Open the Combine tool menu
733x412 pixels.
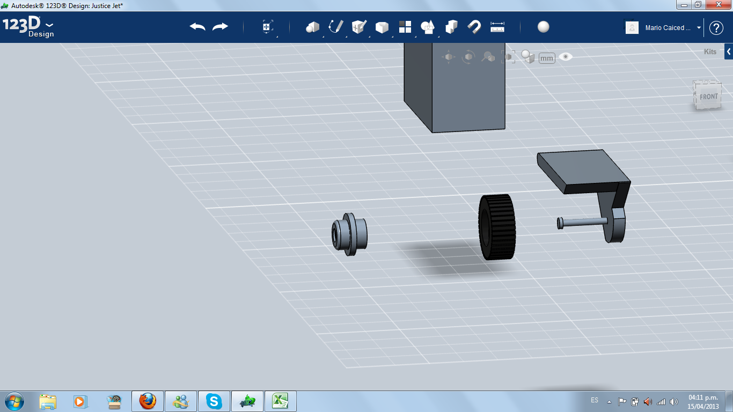(451, 27)
